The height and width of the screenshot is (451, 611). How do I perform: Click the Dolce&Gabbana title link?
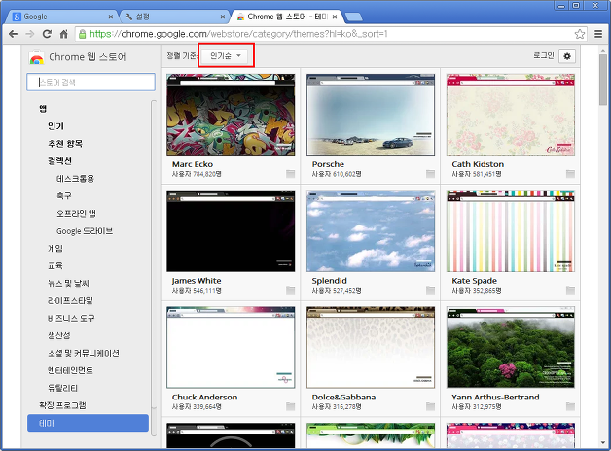[343, 397]
